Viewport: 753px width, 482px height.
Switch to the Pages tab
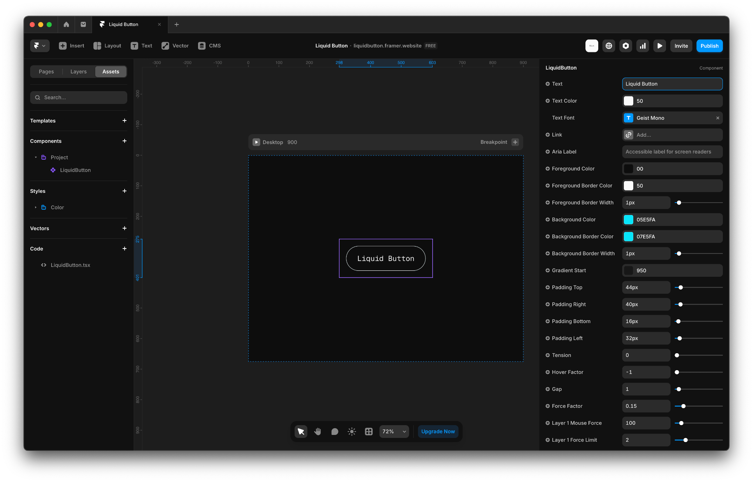click(46, 72)
